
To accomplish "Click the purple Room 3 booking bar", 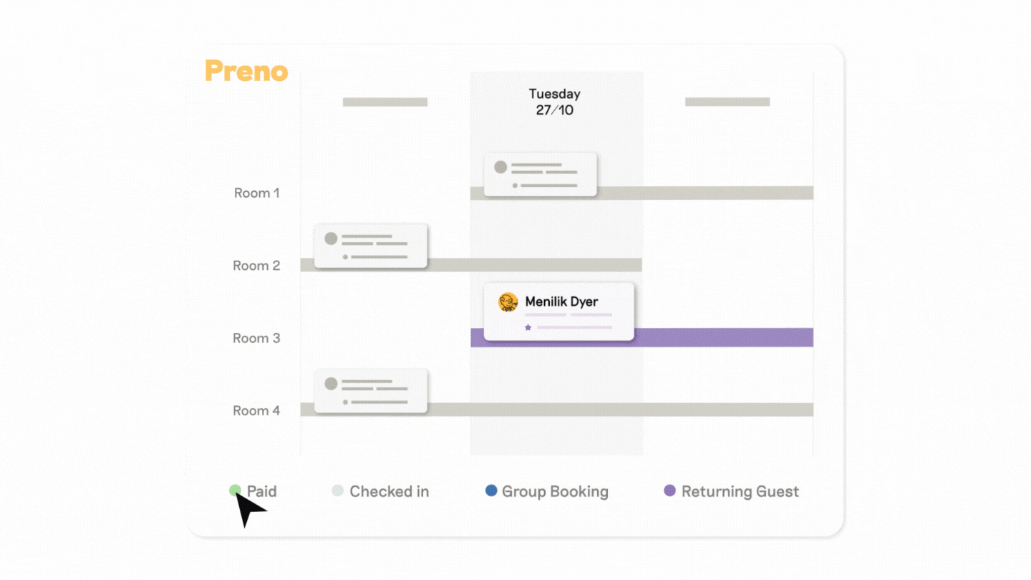I will point(723,337).
